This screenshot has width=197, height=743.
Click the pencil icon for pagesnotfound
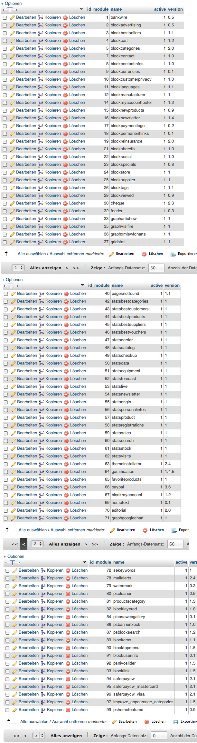[x=13, y=294]
